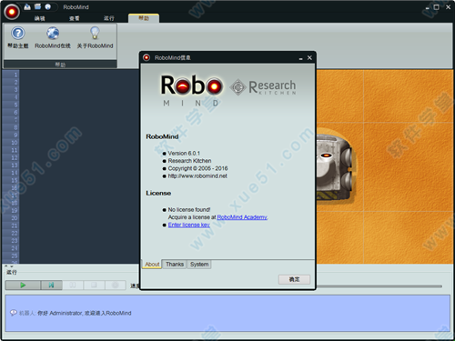Switch to the 查看 ribbon tab
The width and height of the screenshot is (455, 341).
(75, 18)
